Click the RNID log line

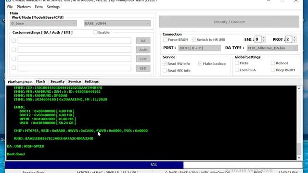point(53,138)
